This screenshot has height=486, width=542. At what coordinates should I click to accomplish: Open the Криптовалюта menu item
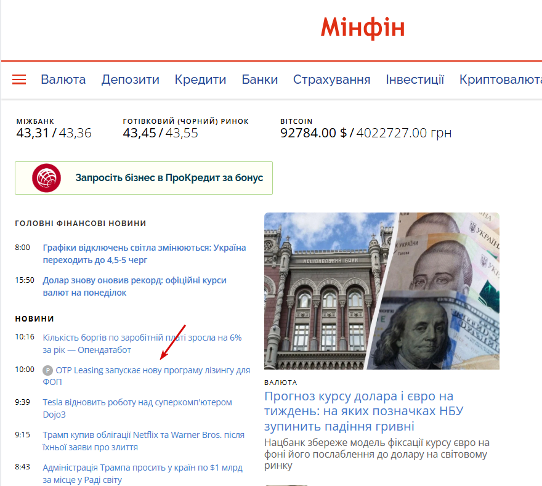501,79
